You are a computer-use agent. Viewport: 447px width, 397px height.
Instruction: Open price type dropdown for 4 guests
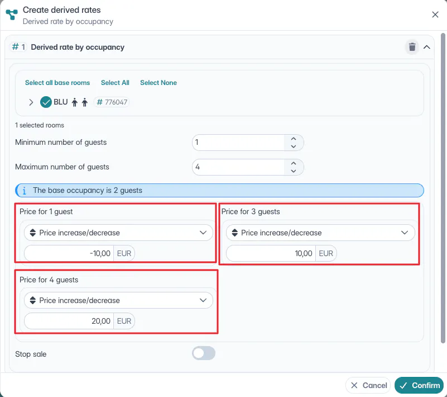118,300
